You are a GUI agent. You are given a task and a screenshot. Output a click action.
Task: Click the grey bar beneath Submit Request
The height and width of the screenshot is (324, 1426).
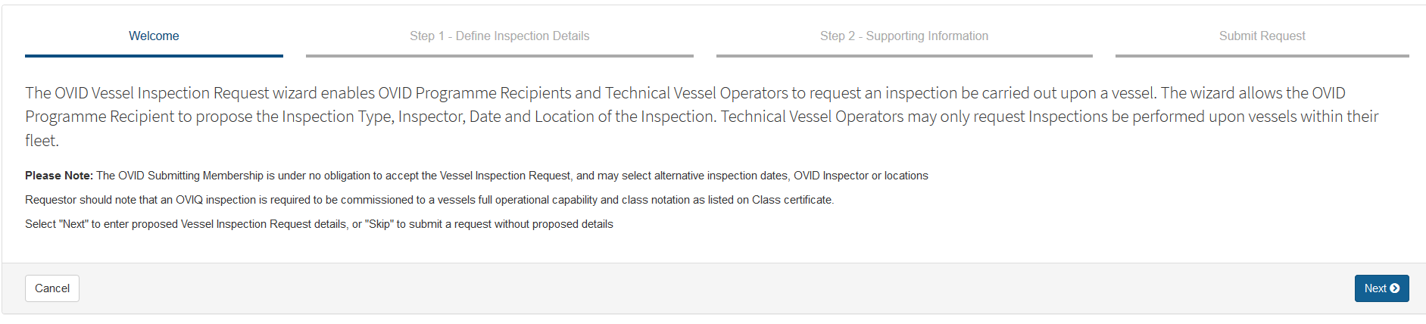(x=1262, y=55)
